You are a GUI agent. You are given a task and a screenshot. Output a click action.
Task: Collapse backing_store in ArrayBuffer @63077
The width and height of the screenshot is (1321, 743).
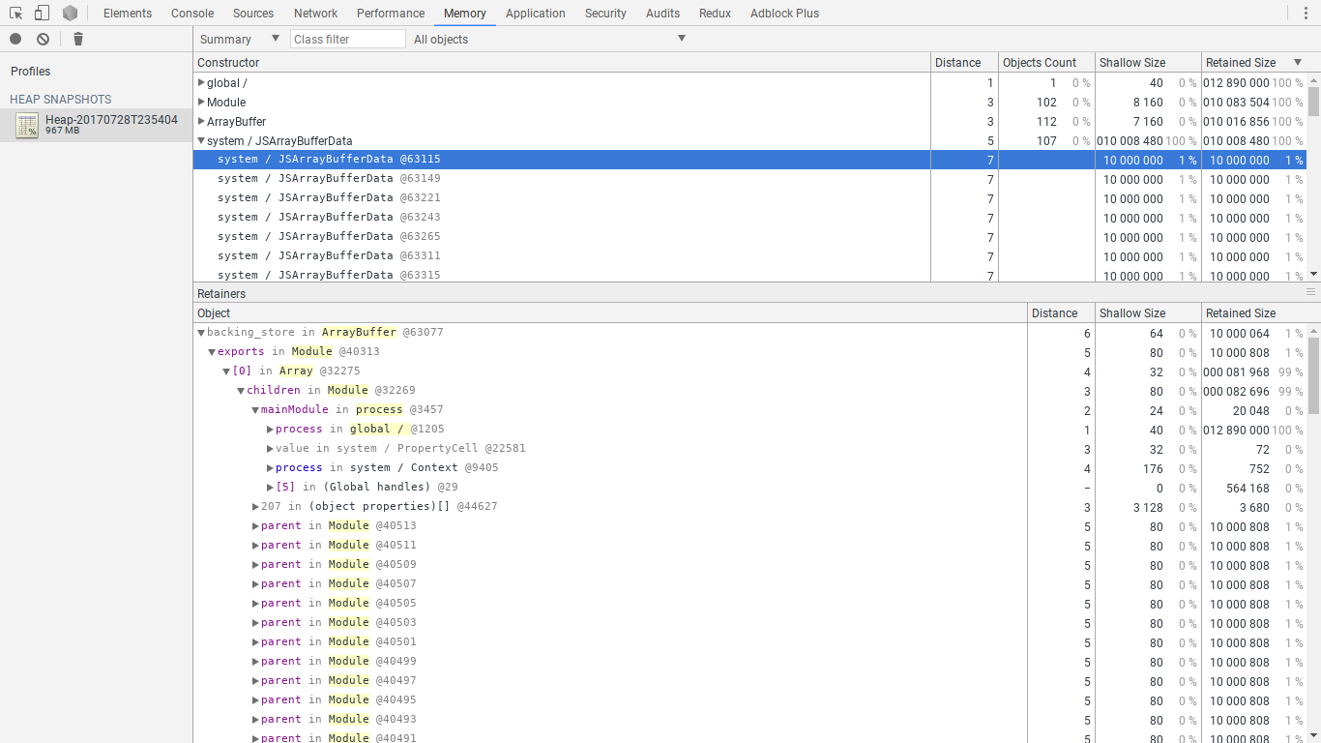(201, 332)
